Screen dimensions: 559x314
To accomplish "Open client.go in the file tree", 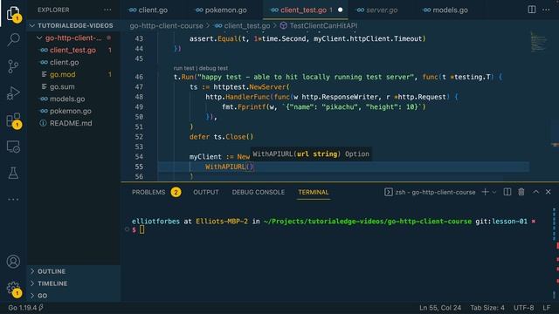I will coord(64,62).
